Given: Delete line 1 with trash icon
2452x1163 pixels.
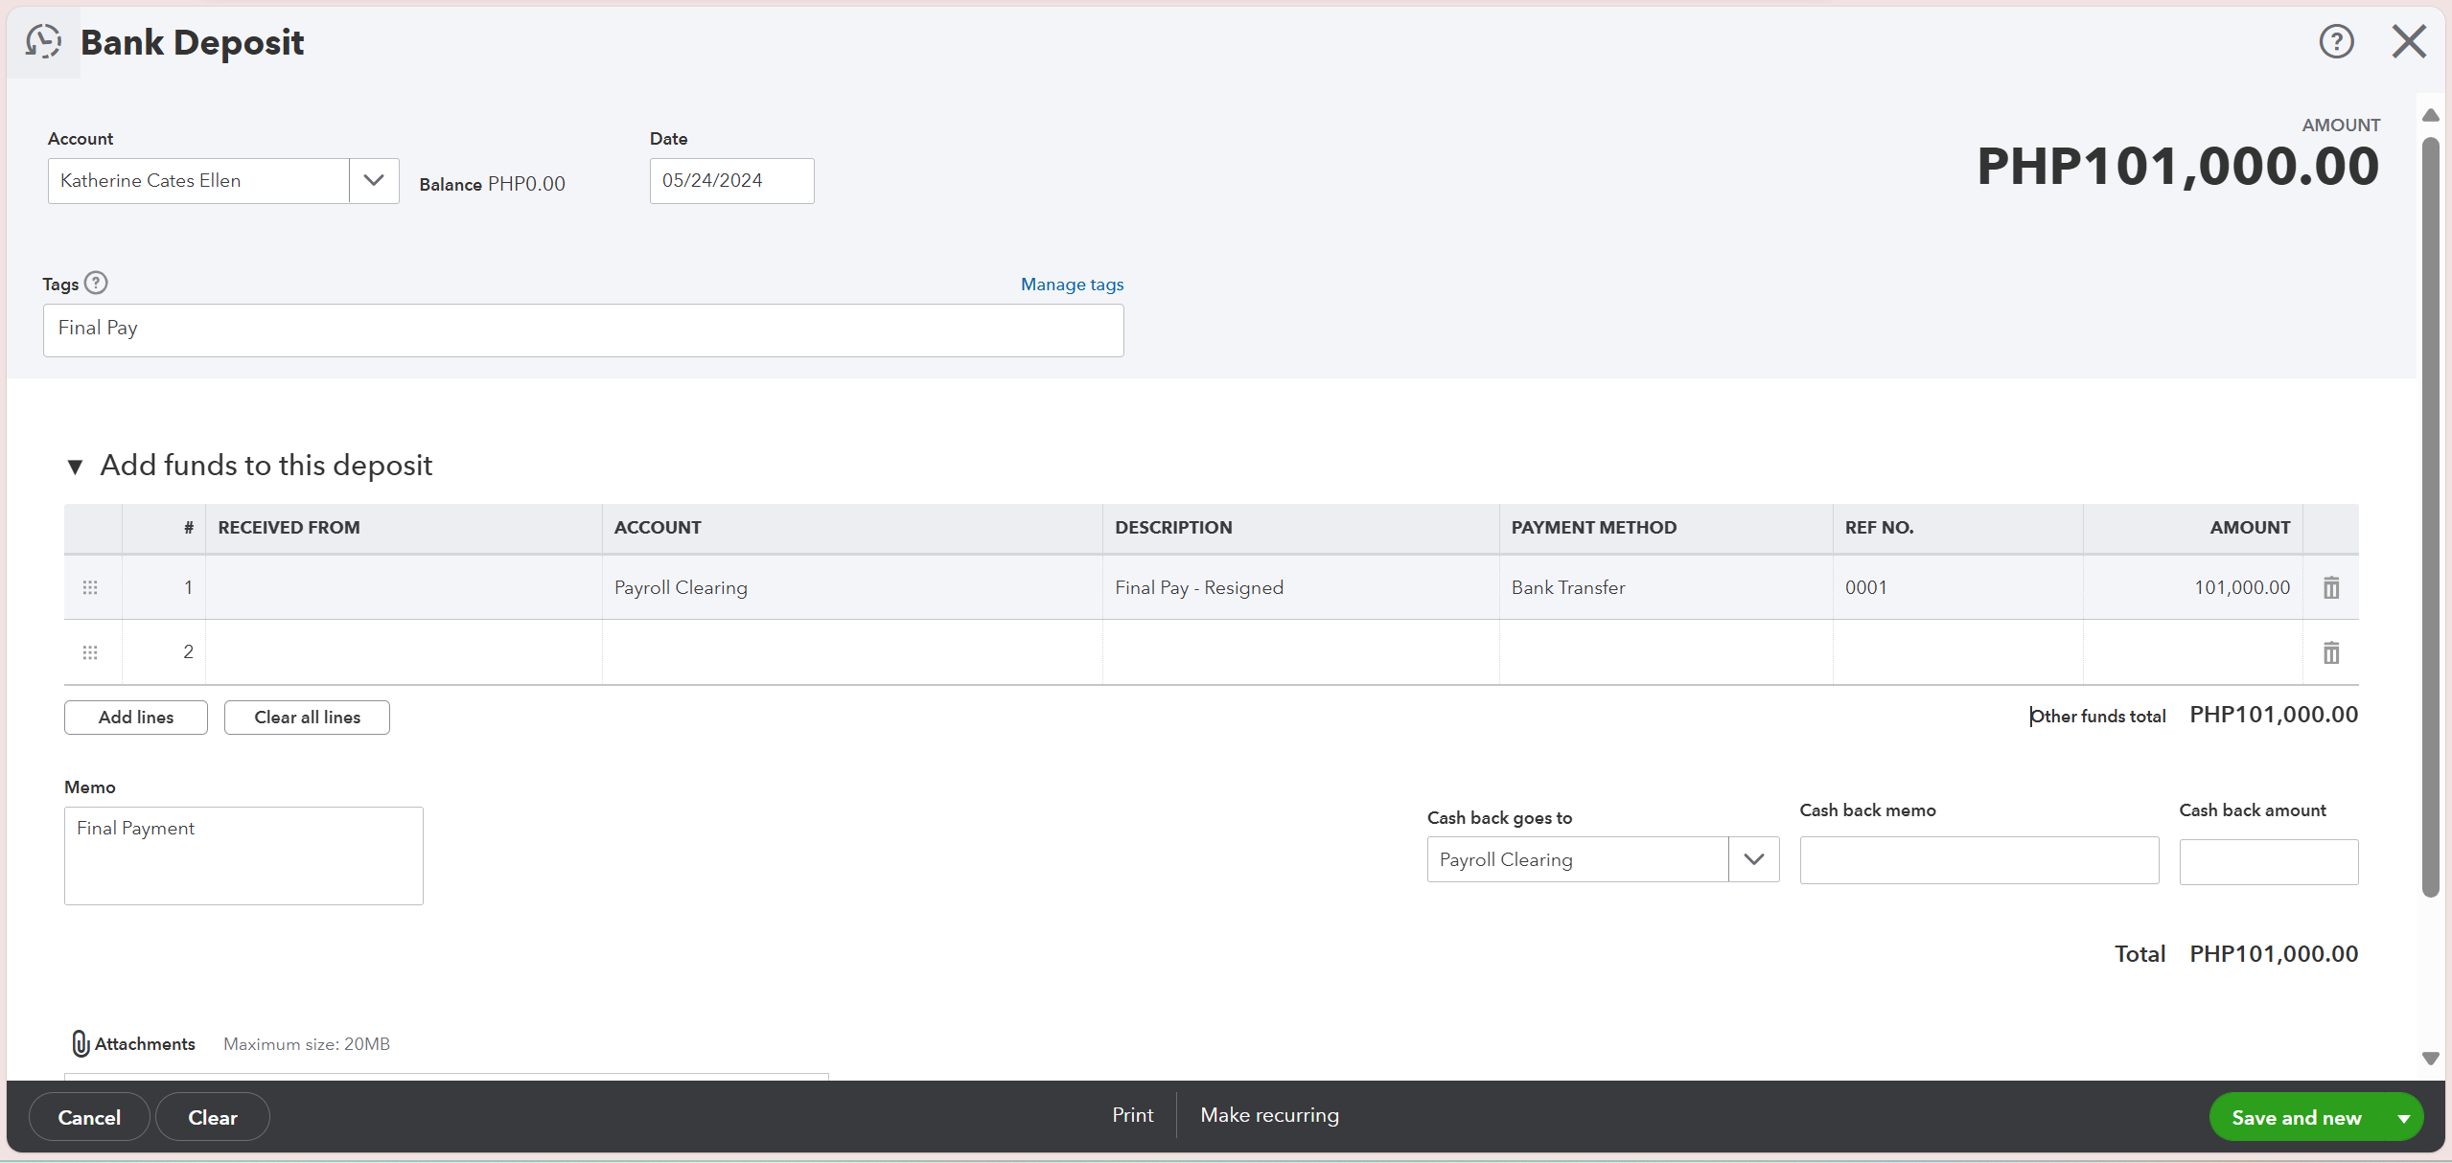Looking at the screenshot, I should pos(2330,587).
